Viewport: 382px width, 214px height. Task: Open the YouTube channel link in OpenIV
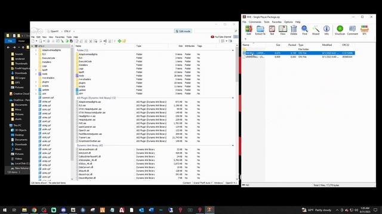click(x=221, y=37)
